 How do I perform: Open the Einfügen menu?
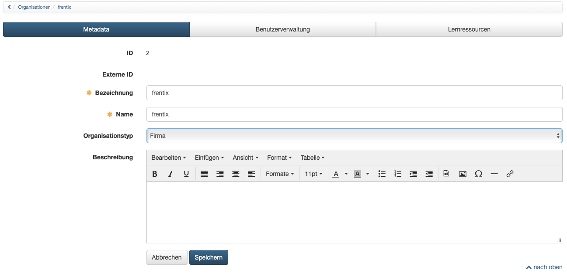coord(209,158)
